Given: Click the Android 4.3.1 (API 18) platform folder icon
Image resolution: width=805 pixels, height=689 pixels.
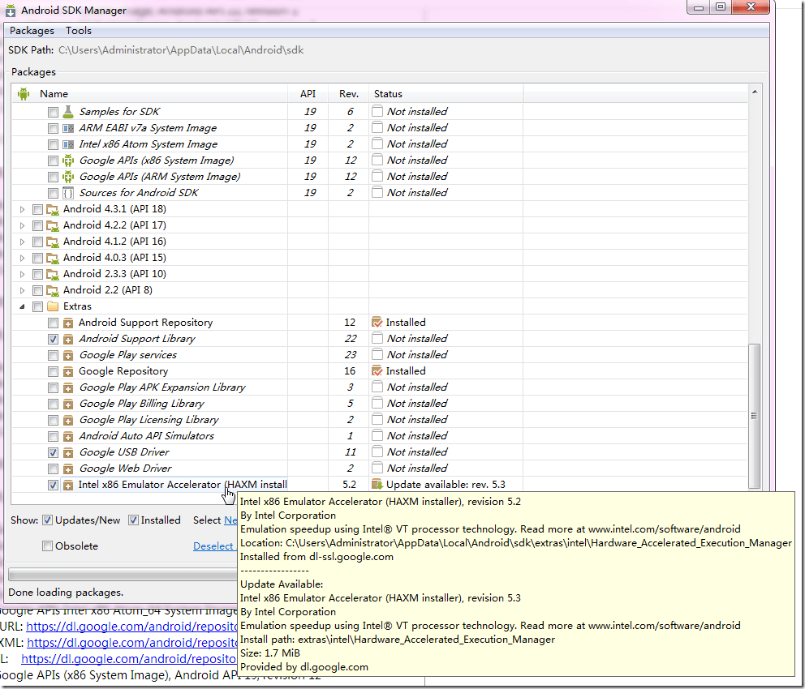Looking at the screenshot, I should 53,209.
